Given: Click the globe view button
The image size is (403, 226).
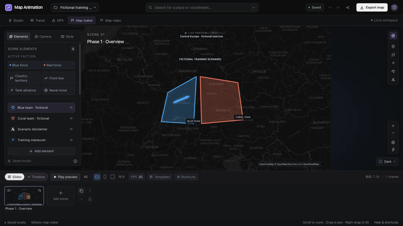Looking at the screenshot, I should click(x=393, y=149).
